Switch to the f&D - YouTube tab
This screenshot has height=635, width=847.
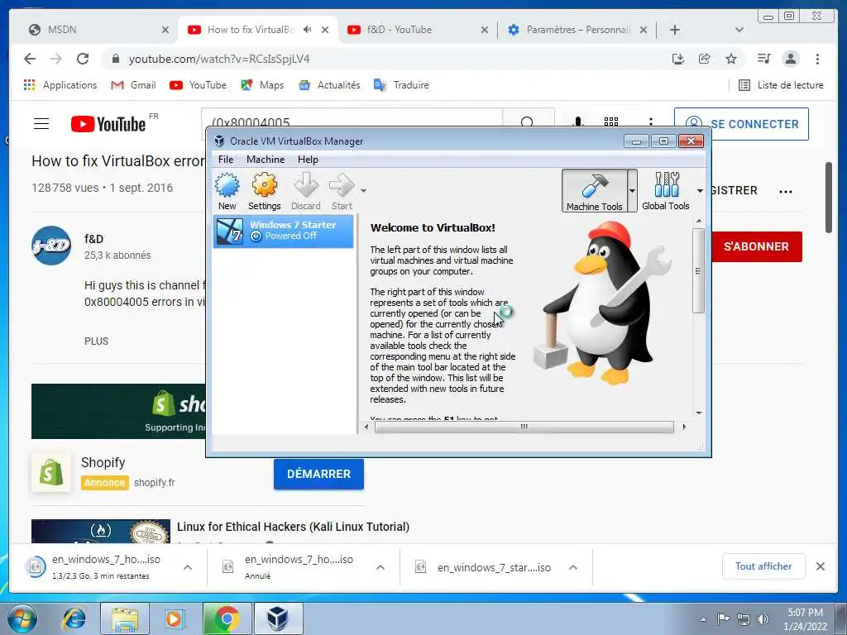(x=418, y=30)
